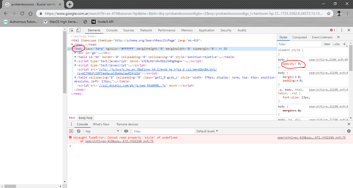
Task: Switch to the Security tab
Action: coord(226,30)
